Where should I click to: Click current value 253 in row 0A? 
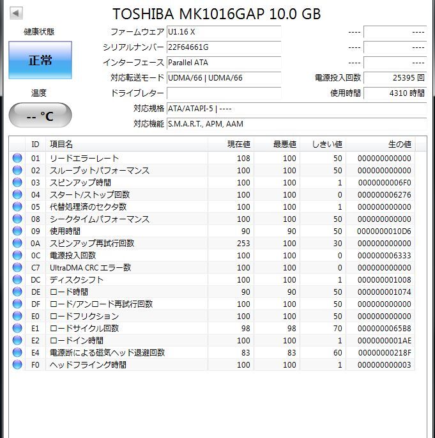pyautogui.click(x=243, y=244)
